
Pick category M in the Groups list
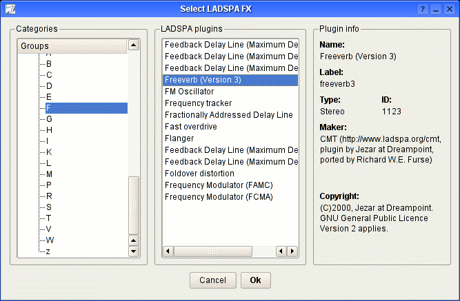[x=49, y=174]
